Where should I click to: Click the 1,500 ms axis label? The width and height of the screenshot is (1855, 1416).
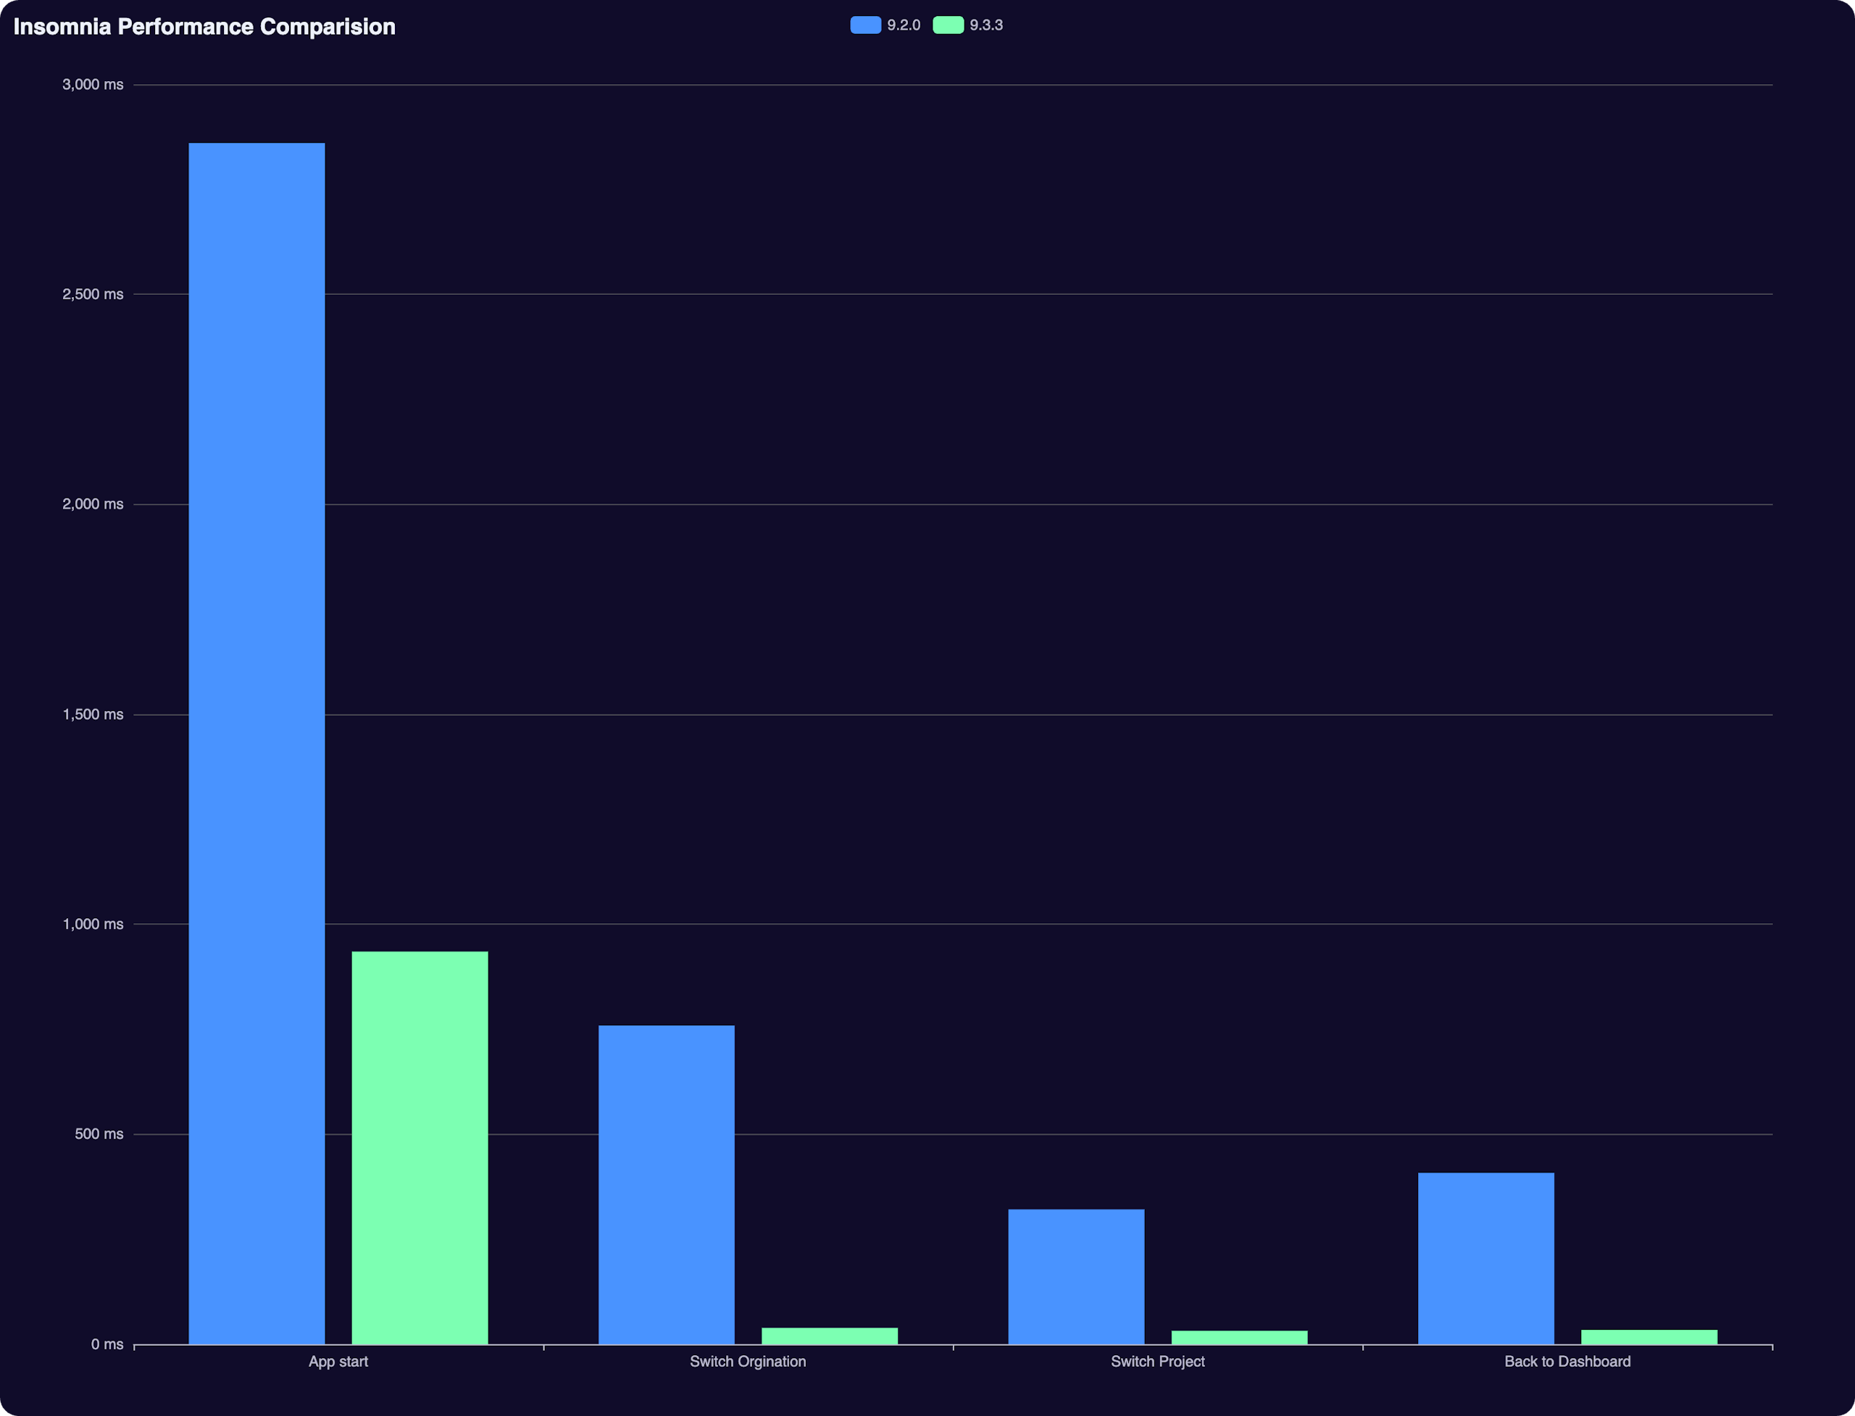coord(93,714)
